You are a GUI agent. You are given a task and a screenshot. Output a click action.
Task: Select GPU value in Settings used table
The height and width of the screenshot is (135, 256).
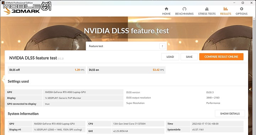point(65,92)
